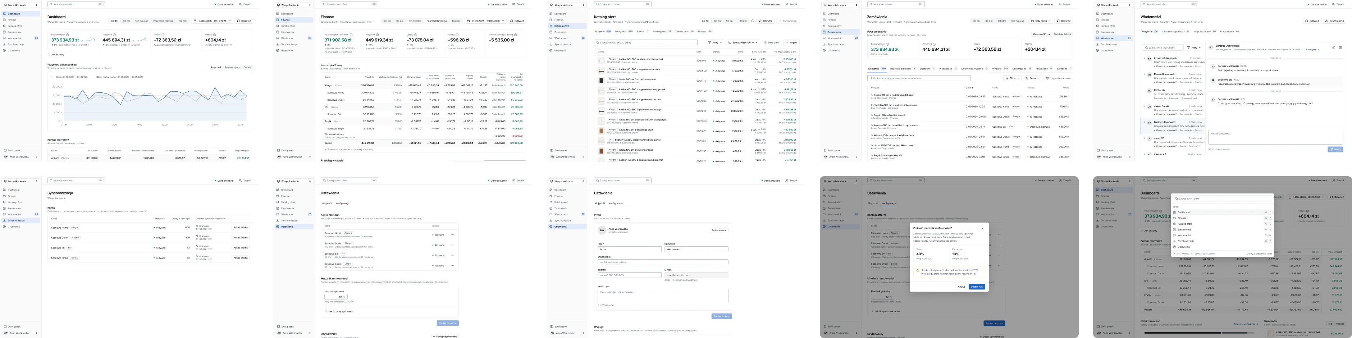
Task: Select Synchronizacja entry in the search palette list
Action: (x=1222, y=241)
